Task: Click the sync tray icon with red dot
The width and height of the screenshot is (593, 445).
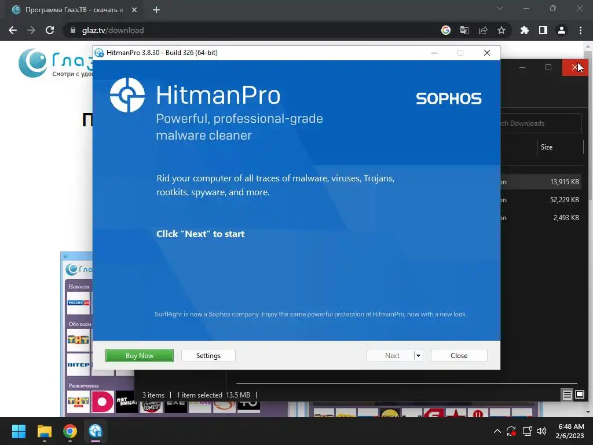Action: tap(511, 431)
